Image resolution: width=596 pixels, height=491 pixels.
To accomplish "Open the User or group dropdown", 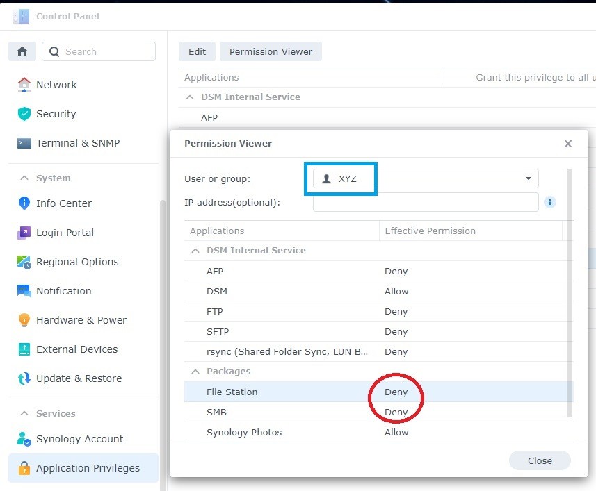I will tap(528, 178).
